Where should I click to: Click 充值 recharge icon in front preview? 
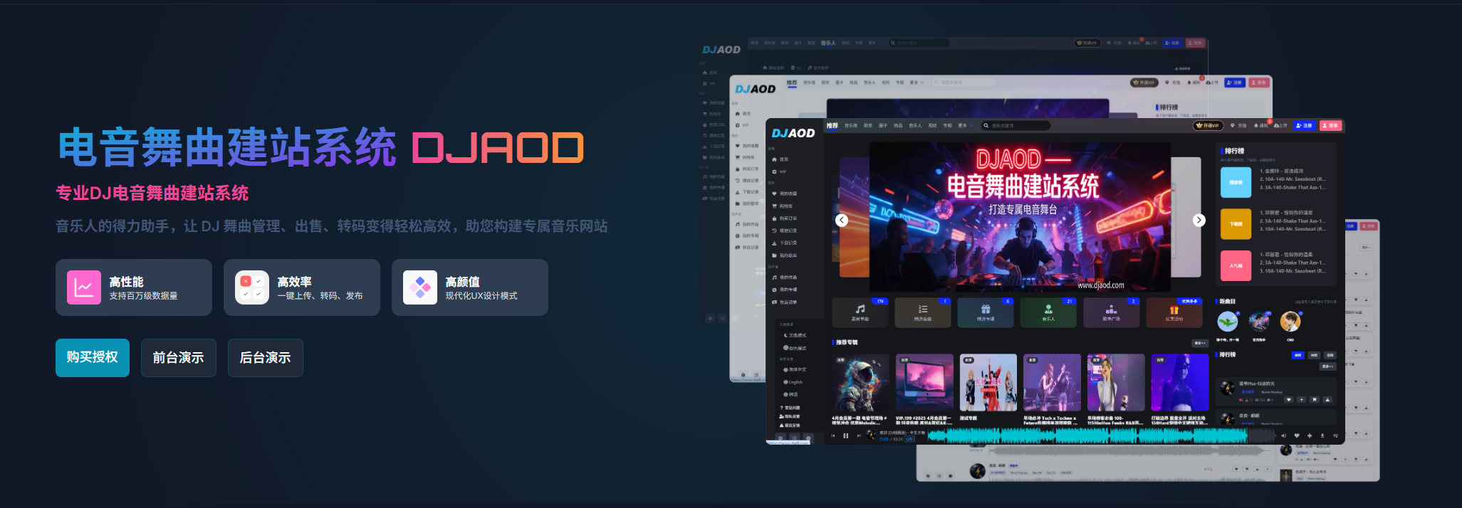[x=1238, y=125]
